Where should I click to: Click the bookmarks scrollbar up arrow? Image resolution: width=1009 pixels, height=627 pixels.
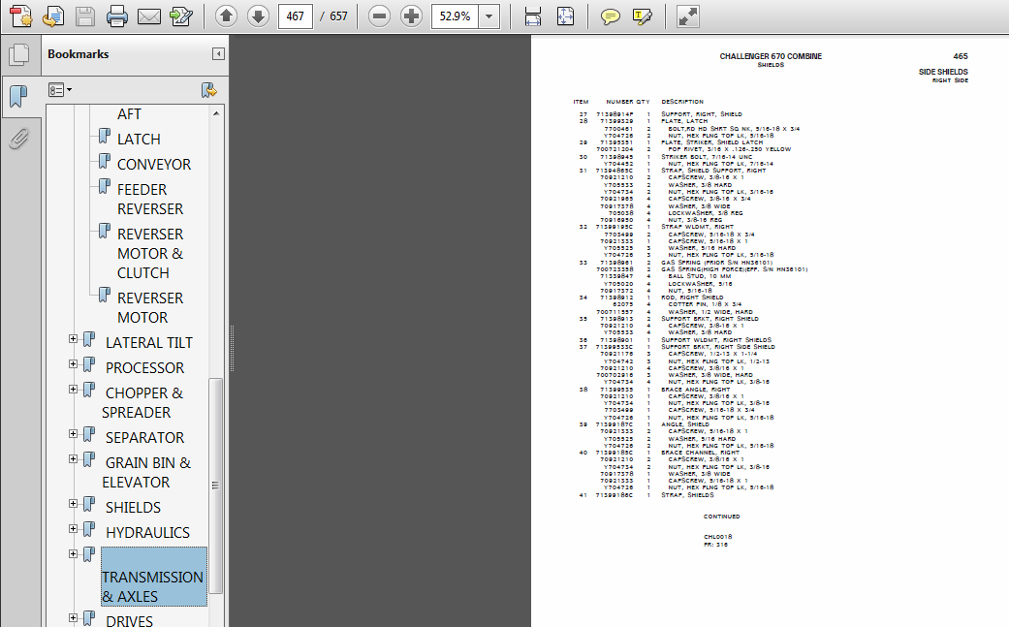215,113
